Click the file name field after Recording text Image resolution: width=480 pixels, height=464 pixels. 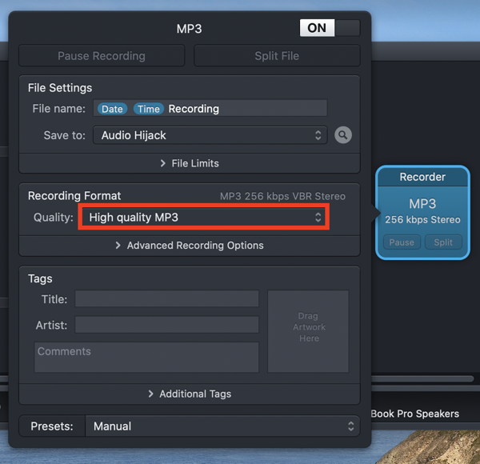click(x=272, y=109)
